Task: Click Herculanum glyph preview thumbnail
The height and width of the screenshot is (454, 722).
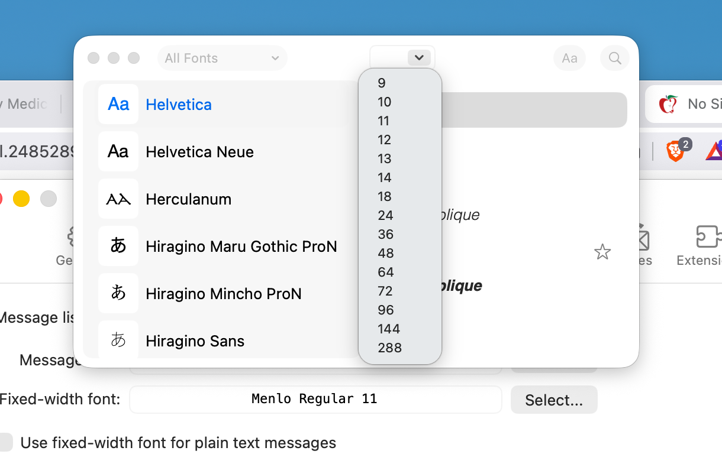Action: click(118, 199)
